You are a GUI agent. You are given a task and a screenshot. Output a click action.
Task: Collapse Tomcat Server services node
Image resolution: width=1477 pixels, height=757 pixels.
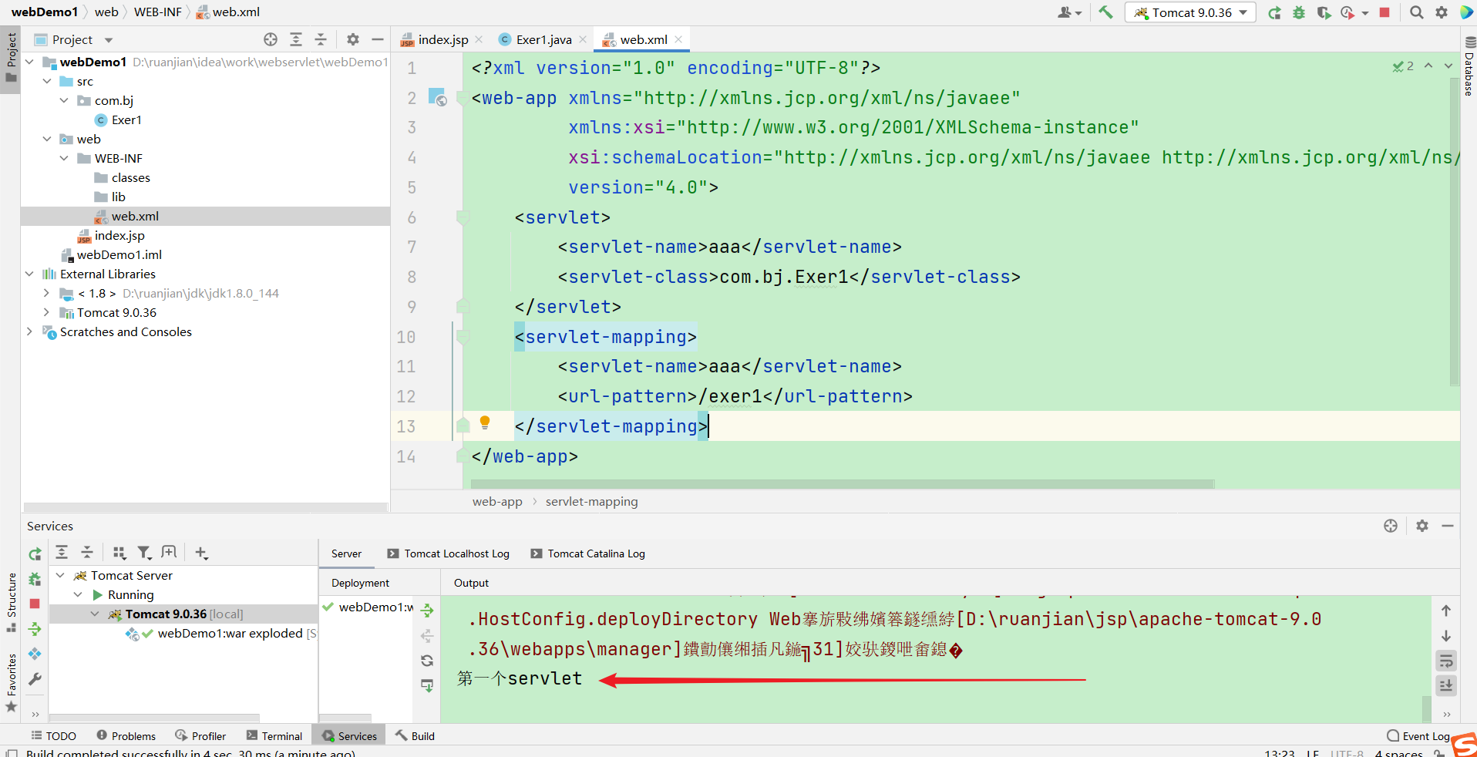coord(61,575)
